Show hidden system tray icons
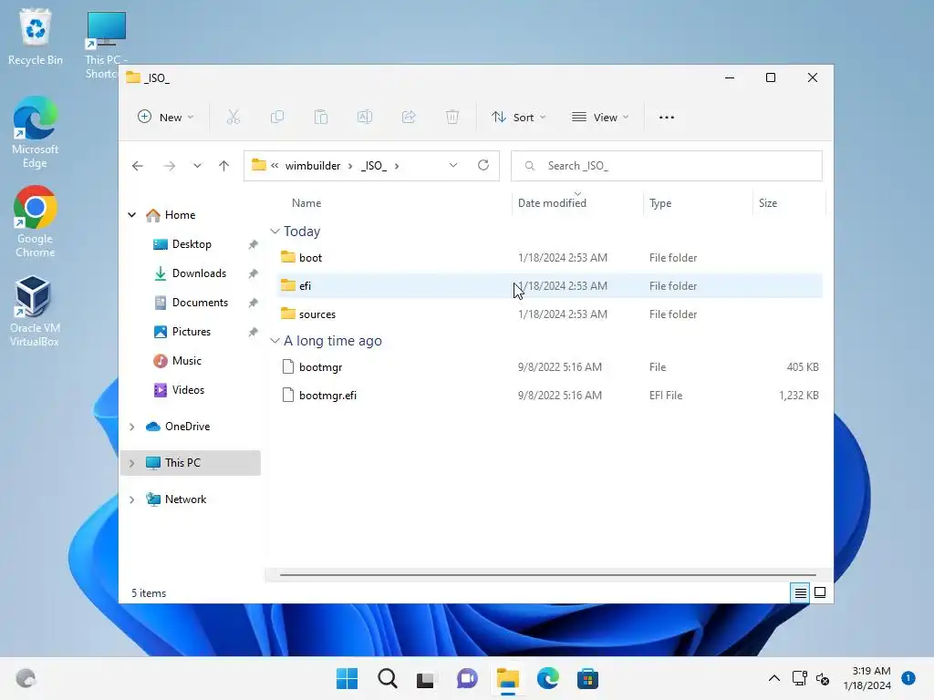The height and width of the screenshot is (700, 934). (773, 678)
